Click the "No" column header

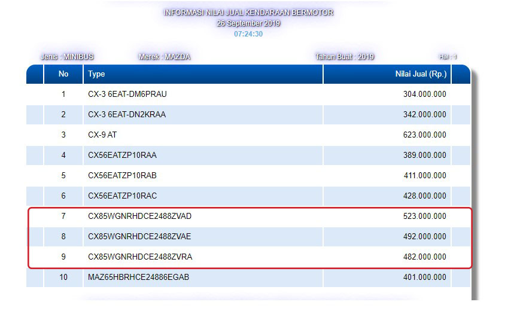tap(63, 74)
